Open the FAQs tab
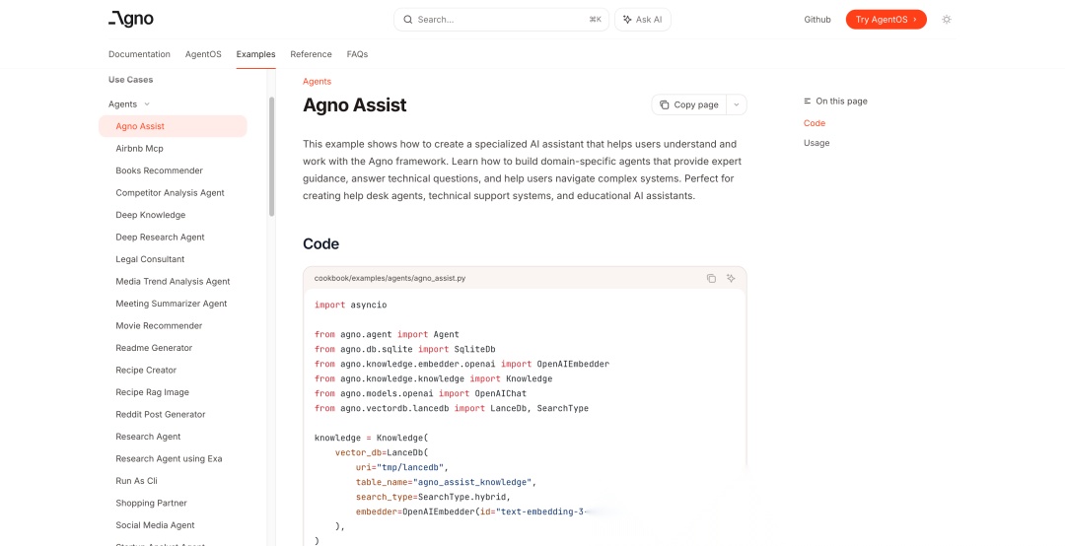Viewport: 1065px width, 546px height. click(357, 54)
